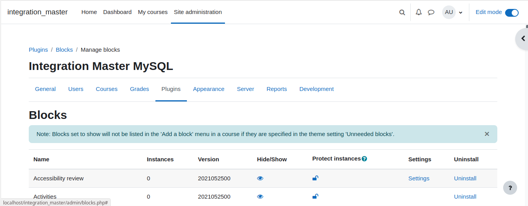Viewport: 528px width, 206px height.
Task: Switch to the General tab
Action: (45, 89)
